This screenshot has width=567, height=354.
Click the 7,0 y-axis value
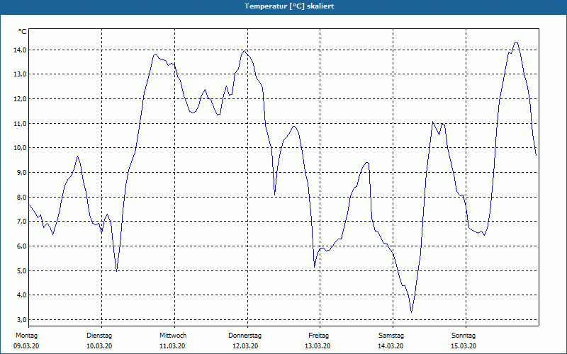[22, 222]
